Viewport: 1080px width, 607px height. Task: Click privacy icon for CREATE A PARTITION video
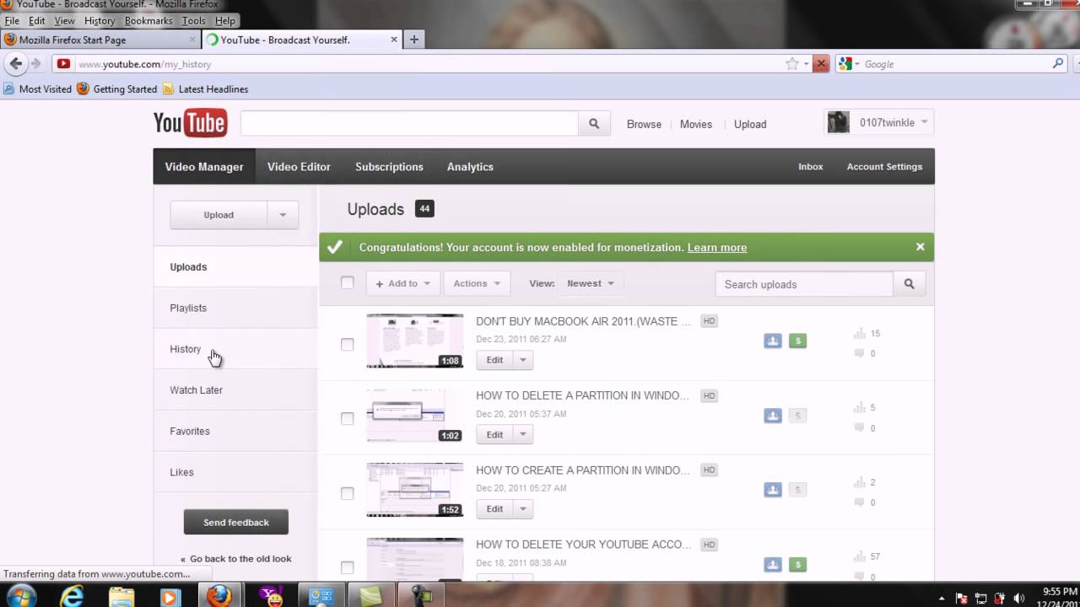click(x=773, y=489)
